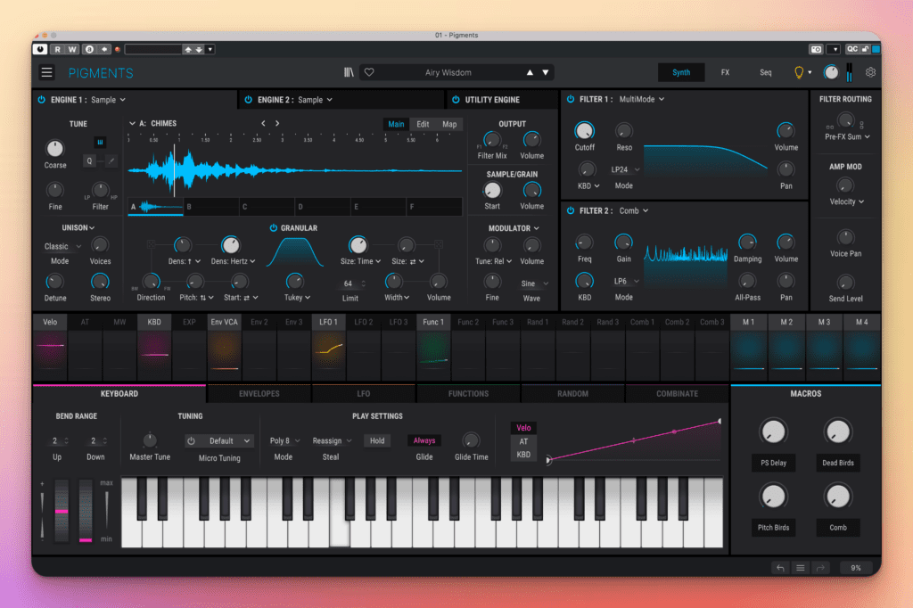The width and height of the screenshot is (913, 608).
Task: Open the Functions tab
Action: click(468, 394)
